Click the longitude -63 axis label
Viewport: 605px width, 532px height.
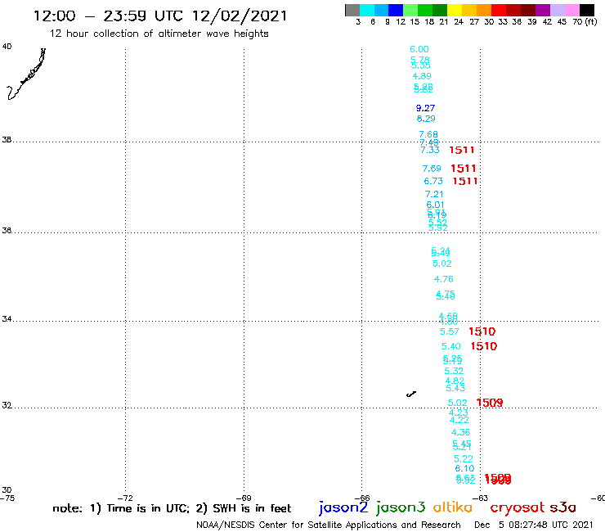click(x=480, y=498)
